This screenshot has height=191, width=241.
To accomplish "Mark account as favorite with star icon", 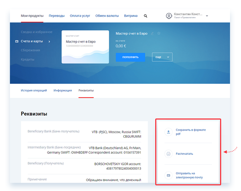I will point(159,34).
